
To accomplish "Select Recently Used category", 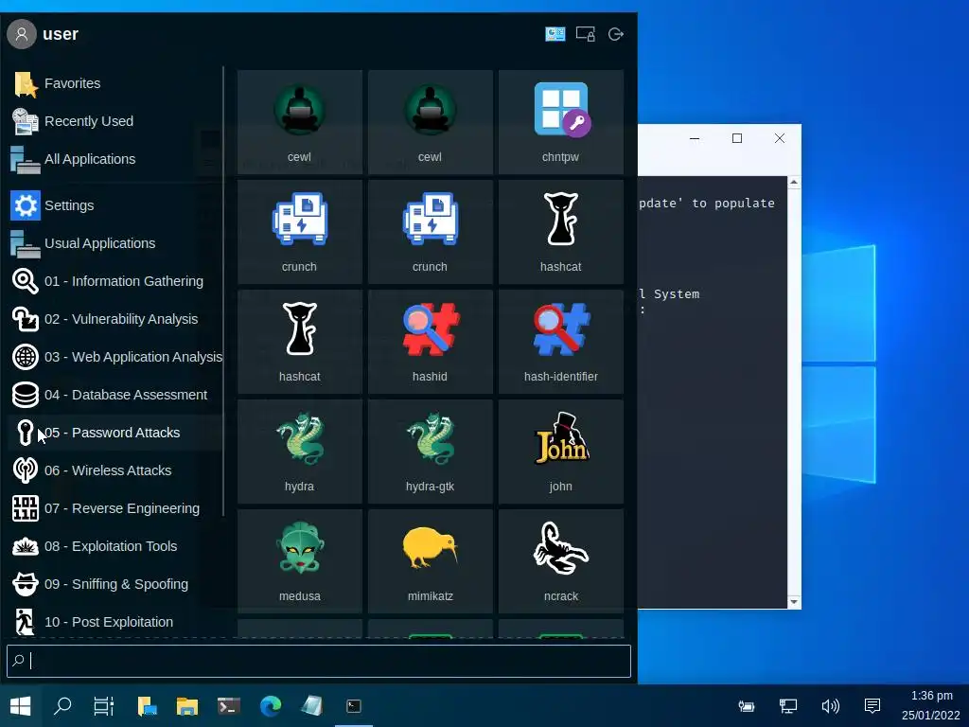I will point(115,121).
